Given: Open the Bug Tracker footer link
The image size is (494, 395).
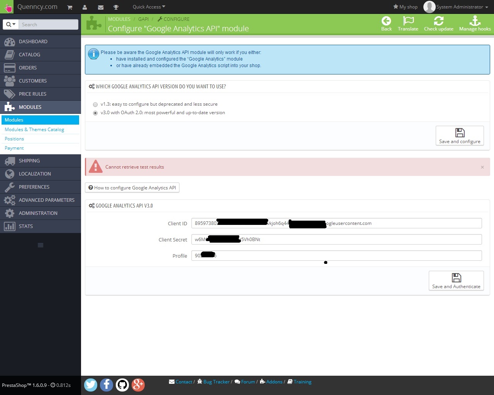Looking at the screenshot, I should point(213,382).
